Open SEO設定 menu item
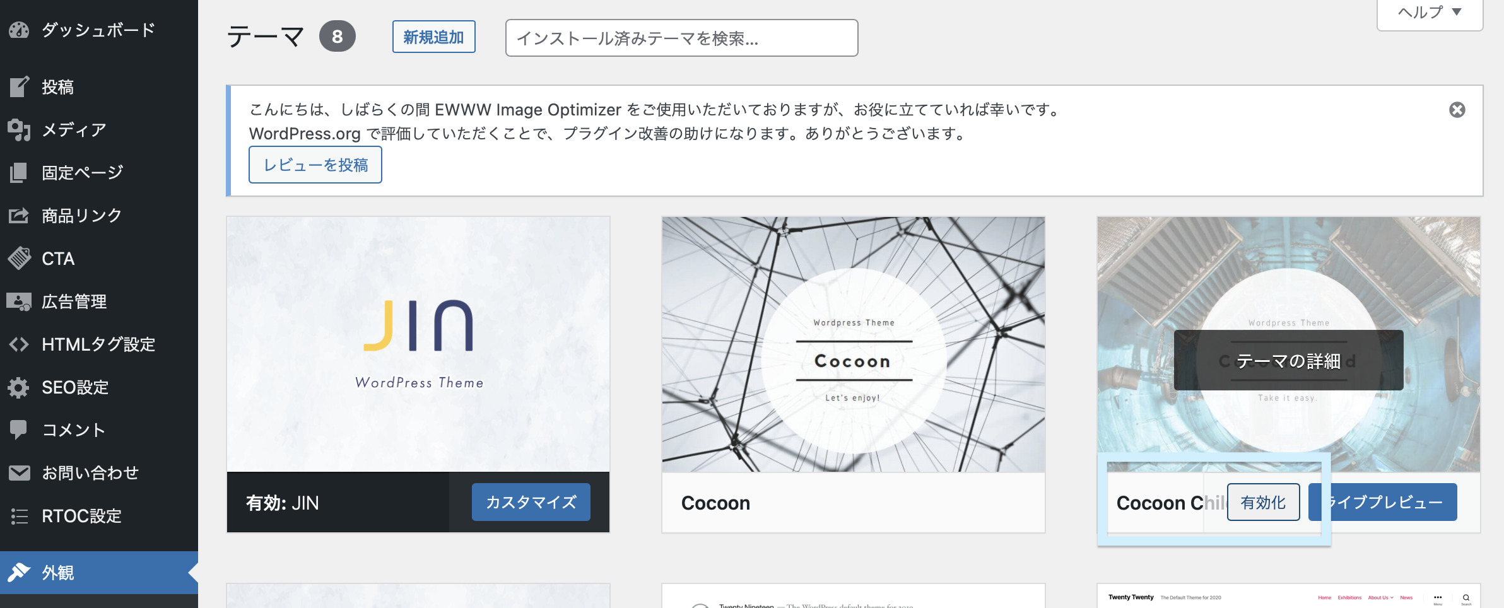This screenshot has height=608, width=1504. 75,387
